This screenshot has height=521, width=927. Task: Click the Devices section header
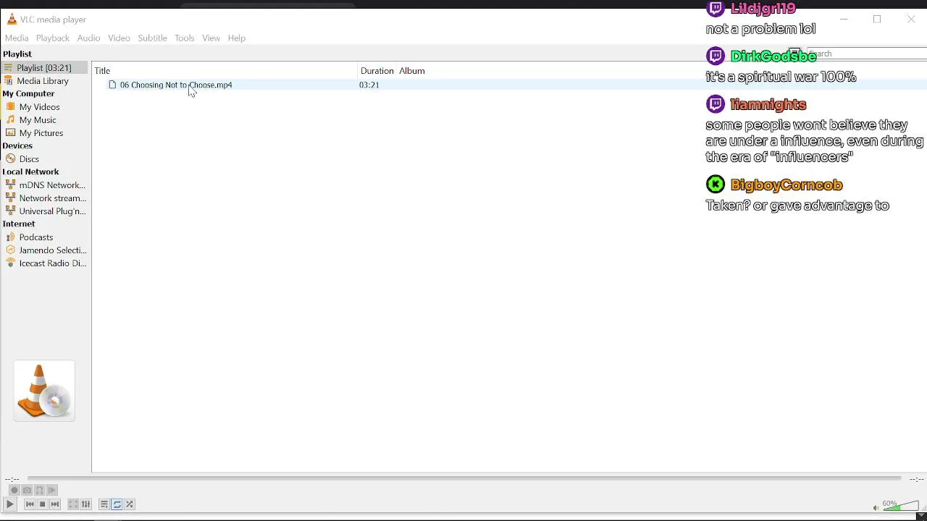coord(17,146)
